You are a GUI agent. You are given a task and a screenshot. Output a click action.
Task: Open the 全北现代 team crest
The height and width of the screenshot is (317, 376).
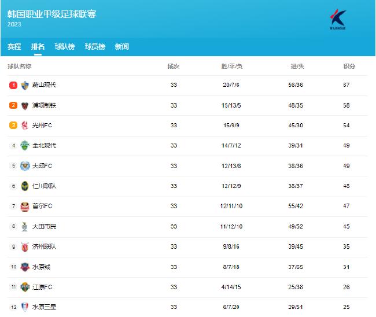click(25, 146)
